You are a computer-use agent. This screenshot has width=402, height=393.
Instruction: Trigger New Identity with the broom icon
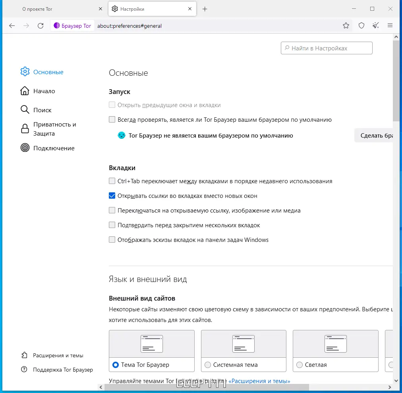(x=375, y=25)
